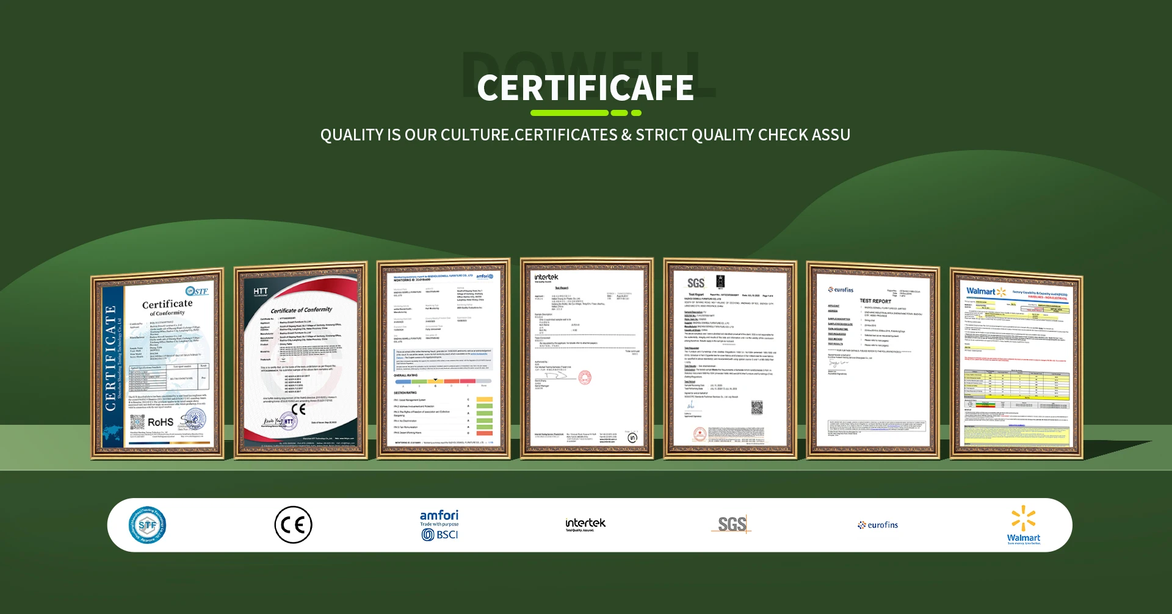Viewport: 1172px width, 614px height.
Task: Open the framed SGS test report
Action: click(x=730, y=358)
